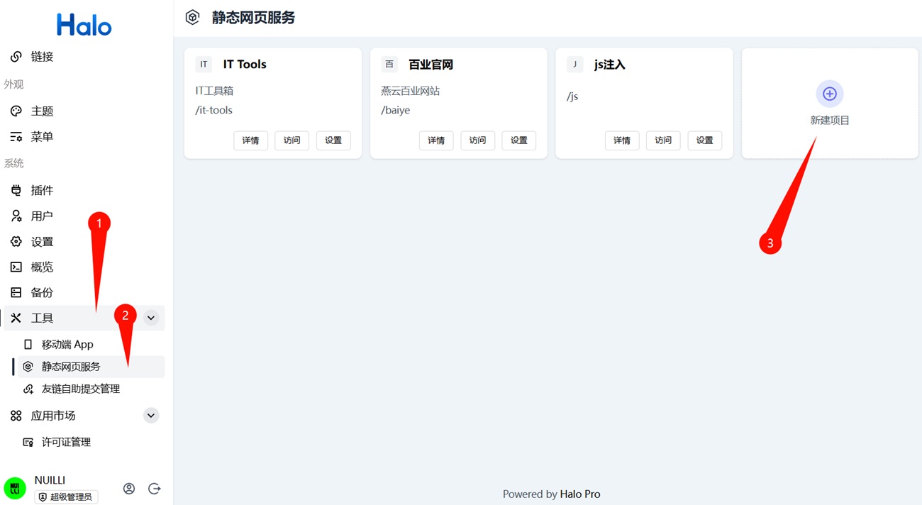Click the 备份 backup icon

16,292
